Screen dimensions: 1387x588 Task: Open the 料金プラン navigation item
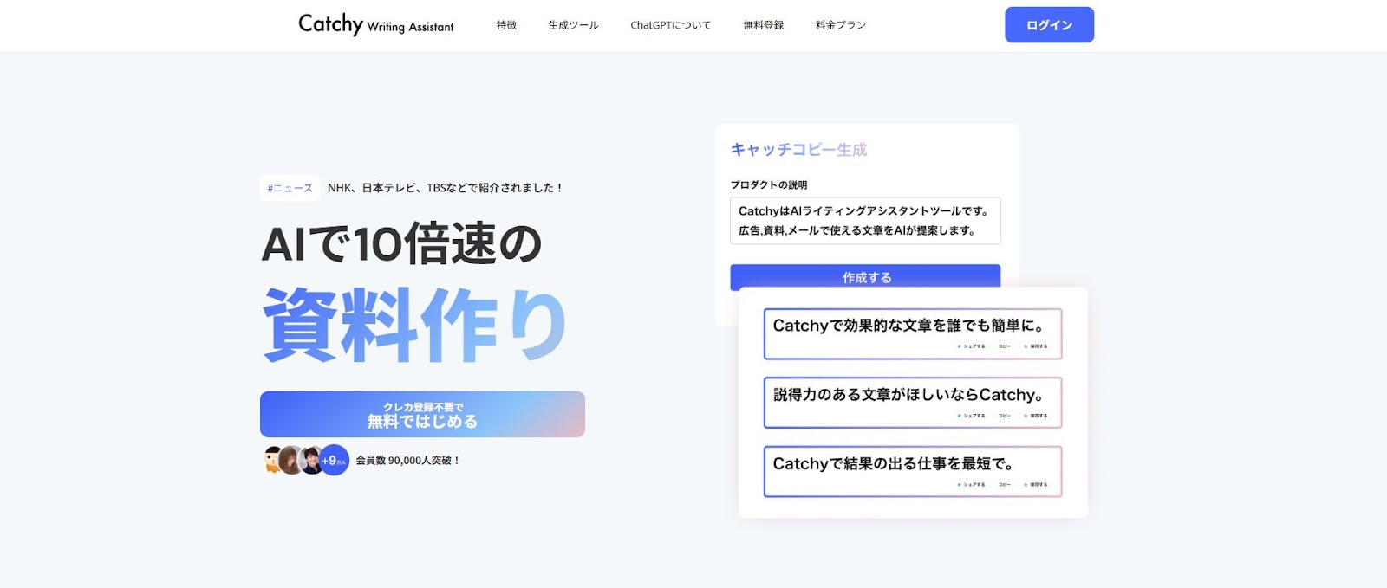coord(841,25)
